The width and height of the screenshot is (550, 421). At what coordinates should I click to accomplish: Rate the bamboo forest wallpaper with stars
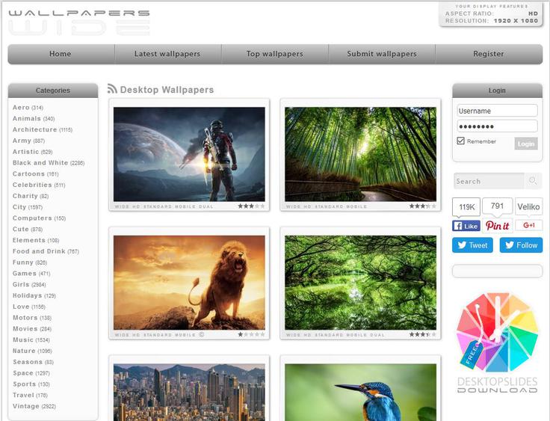(x=423, y=206)
